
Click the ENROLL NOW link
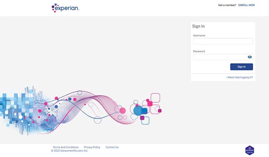(x=246, y=5)
